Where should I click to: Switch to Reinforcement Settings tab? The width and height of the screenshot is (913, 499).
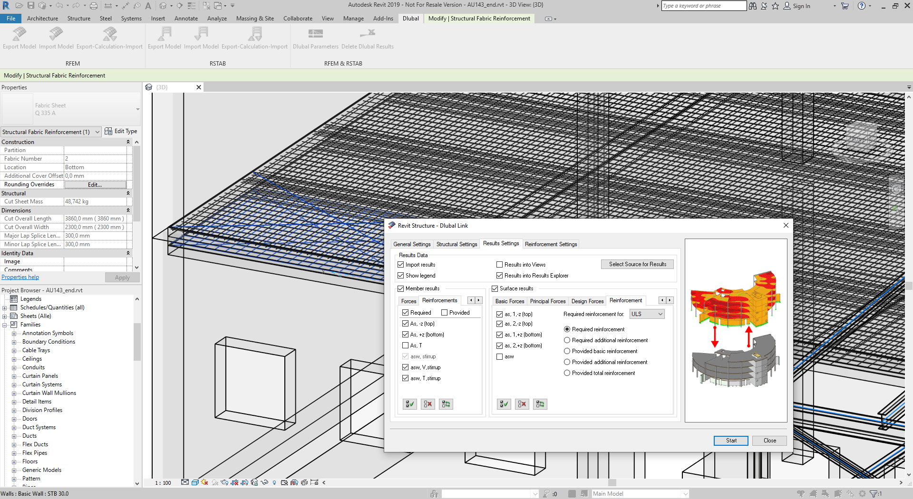coord(551,244)
